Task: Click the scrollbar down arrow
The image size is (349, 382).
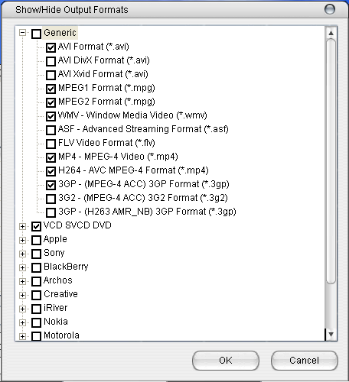Action: point(331,335)
